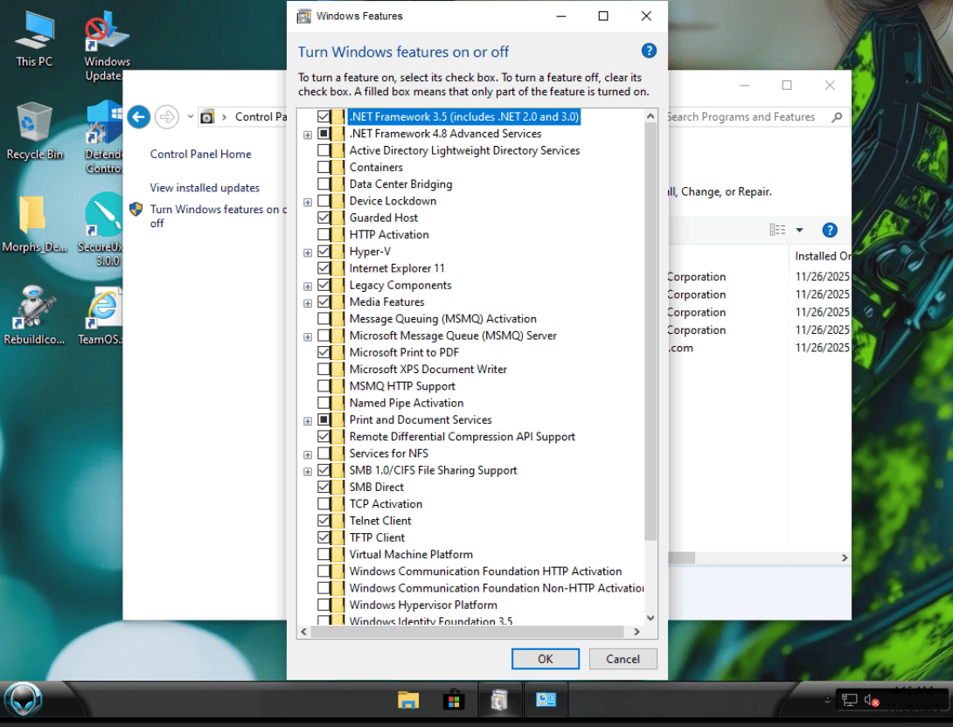Screen dimensions: 953x727
Task: Uncheck the Telnet Client checkbox
Action: [324, 521]
